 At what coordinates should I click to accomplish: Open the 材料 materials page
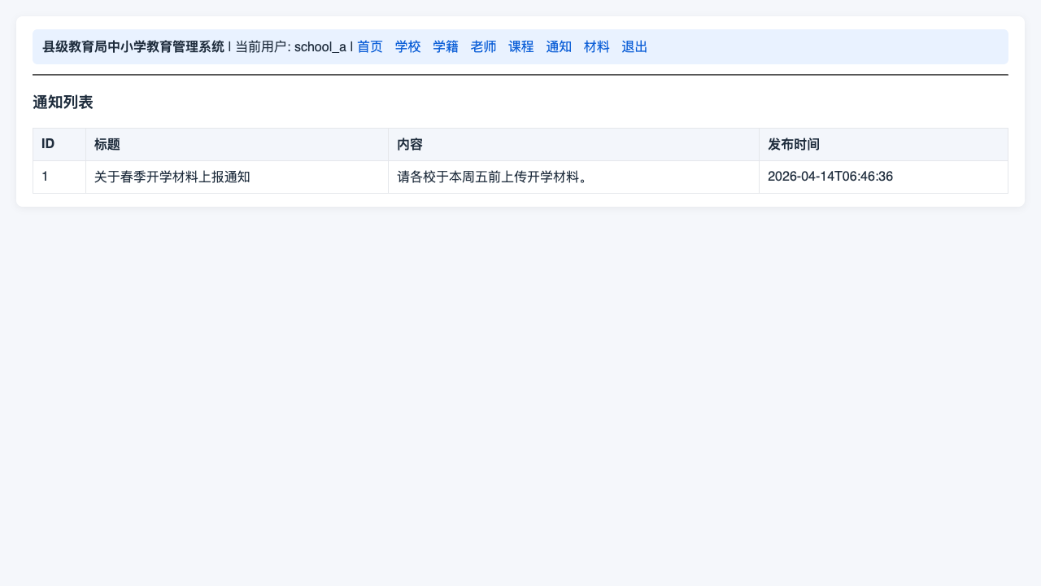[597, 47]
